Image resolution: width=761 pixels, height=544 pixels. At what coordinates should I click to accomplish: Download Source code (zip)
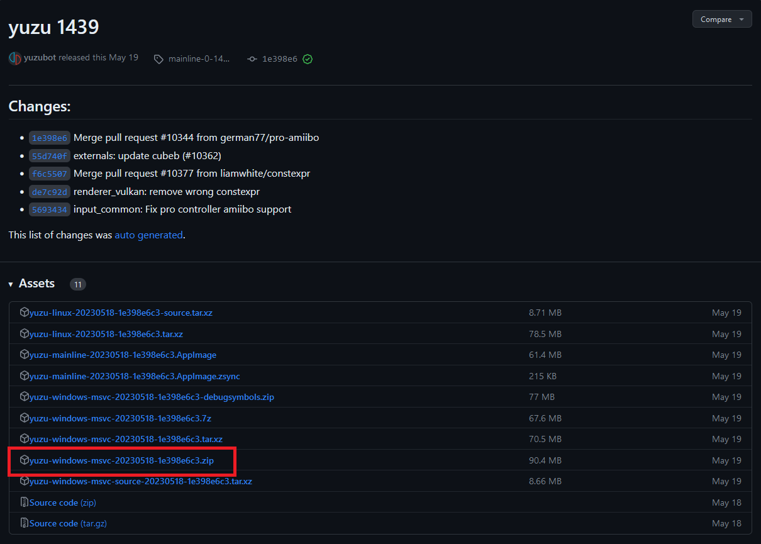pyautogui.click(x=63, y=502)
